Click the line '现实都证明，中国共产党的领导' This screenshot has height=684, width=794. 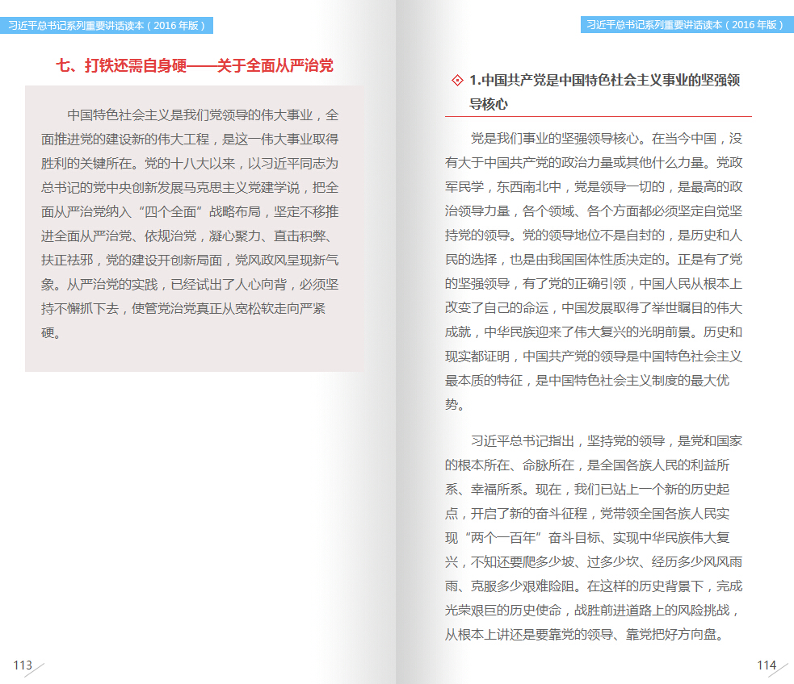(536, 357)
